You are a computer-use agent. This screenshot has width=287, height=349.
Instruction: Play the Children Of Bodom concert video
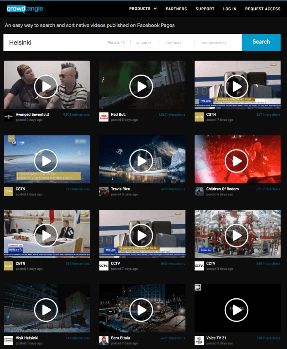[237, 160]
